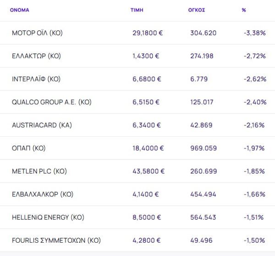
Task: Click HELLENiQ ENERGY (ΚΟ) stock name
Action: [48, 217]
